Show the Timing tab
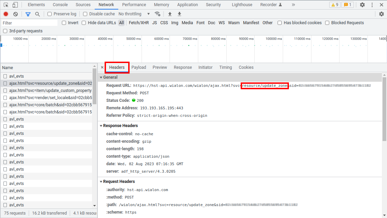The width and height of the screenshot is (387, 218). pyautogui.click(x=226, y=67)
